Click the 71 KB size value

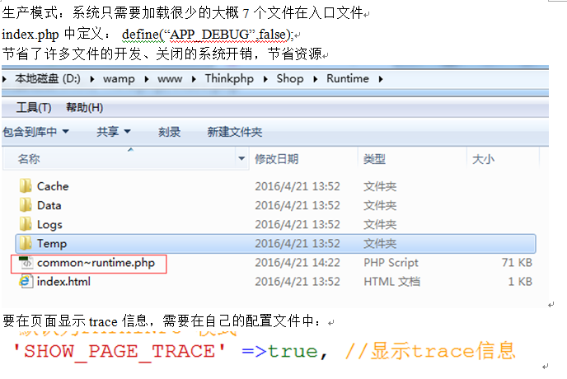(517, 263)
